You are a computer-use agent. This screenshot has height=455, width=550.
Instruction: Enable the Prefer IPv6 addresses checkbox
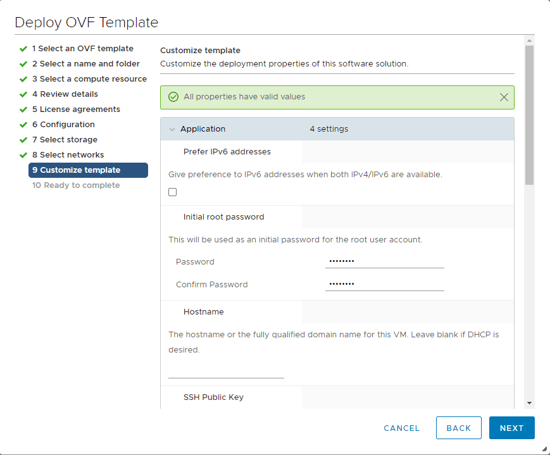[x=173, y=192]
